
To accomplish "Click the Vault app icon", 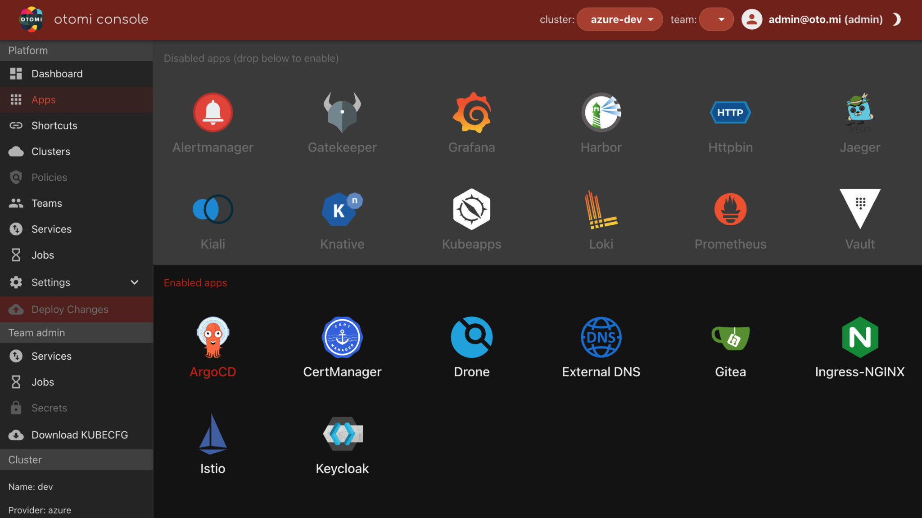I will (860, 209).
